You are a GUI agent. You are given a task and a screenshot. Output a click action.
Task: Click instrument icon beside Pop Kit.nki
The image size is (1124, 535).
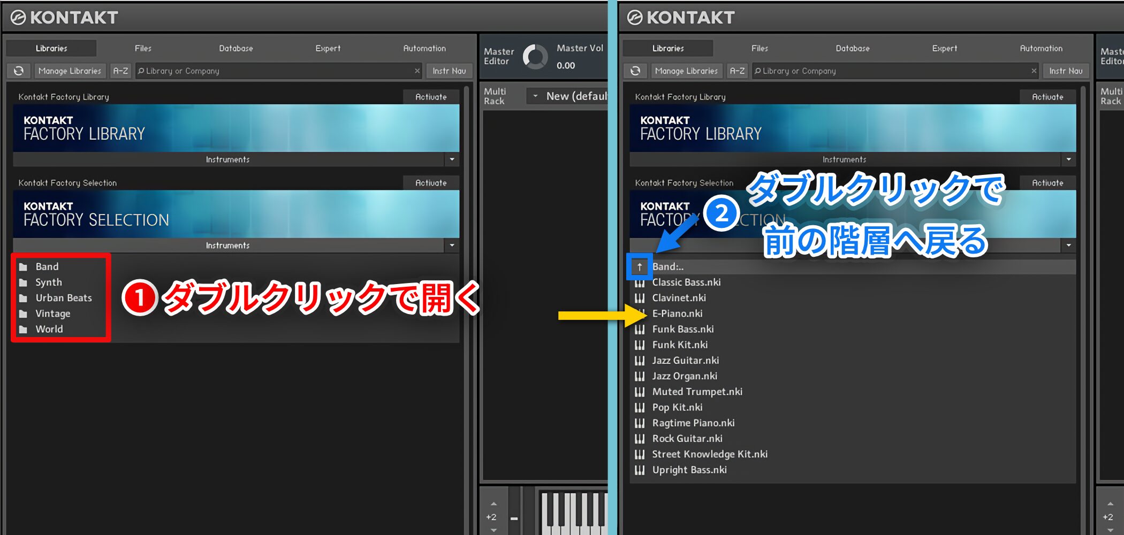pos(640,407)
